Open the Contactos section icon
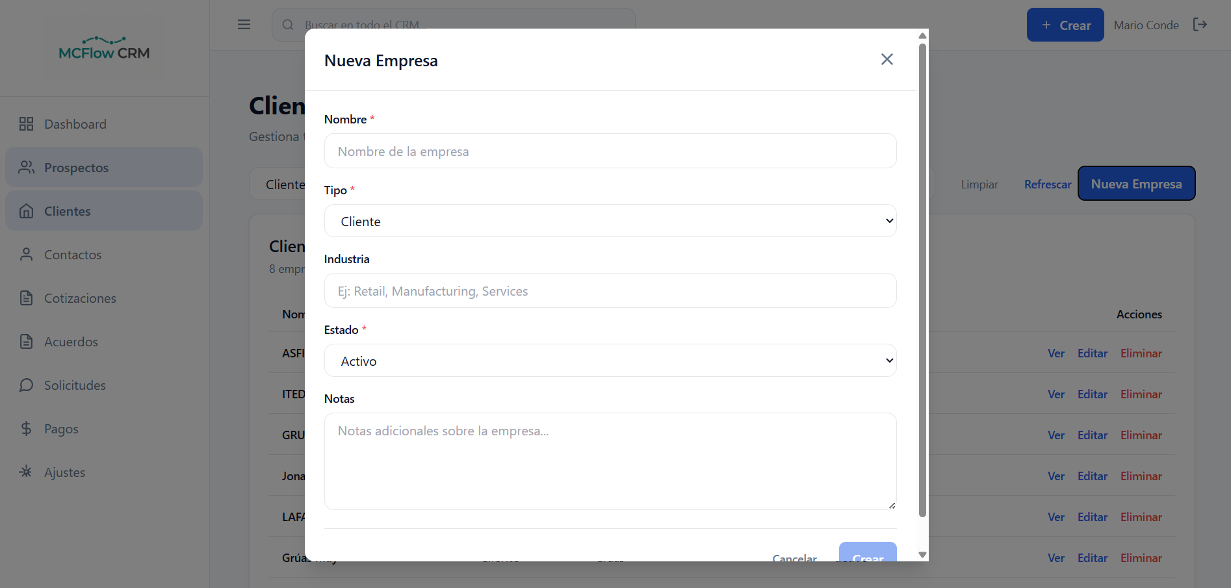Image resolution: width=1231 pixels, height=588 pixels. click(27, 254)
